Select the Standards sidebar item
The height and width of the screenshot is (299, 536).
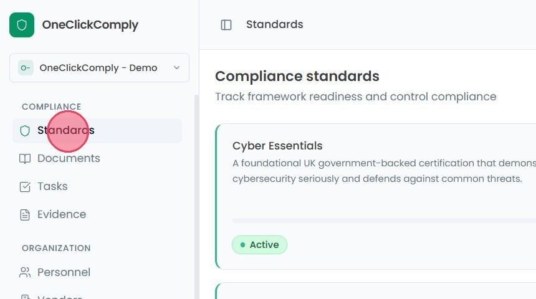point(97,131)
